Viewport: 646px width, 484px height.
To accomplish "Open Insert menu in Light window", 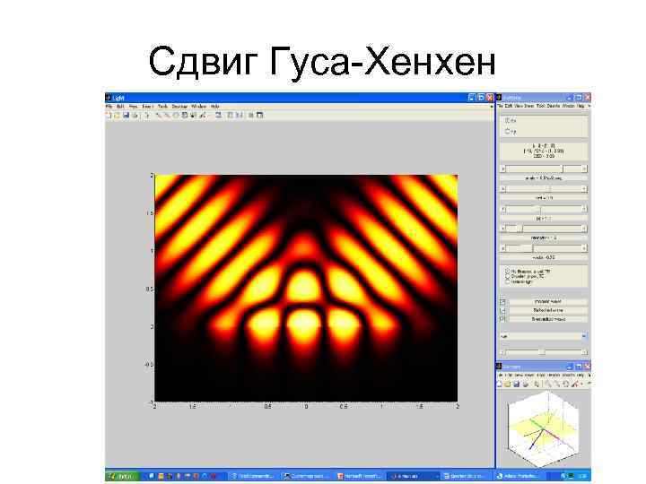I will [x=147, y=106].
